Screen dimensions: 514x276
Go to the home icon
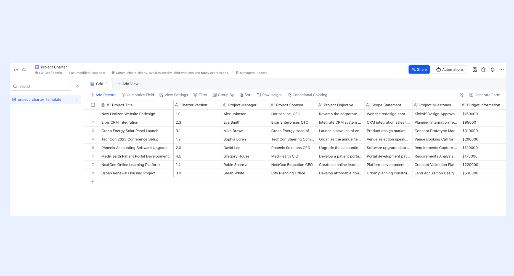click(x=24, y=70)
